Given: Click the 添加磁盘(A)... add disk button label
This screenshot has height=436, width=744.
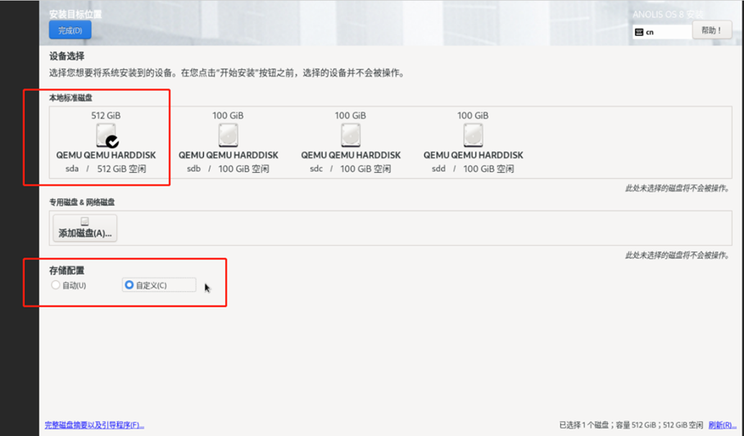Looking at the screenshot, I should tap(85, 234).
